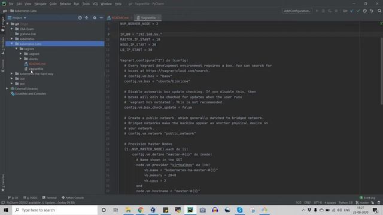Click Add Configuration button
Viewport: 383px width, 215px height.
(297, 11)
